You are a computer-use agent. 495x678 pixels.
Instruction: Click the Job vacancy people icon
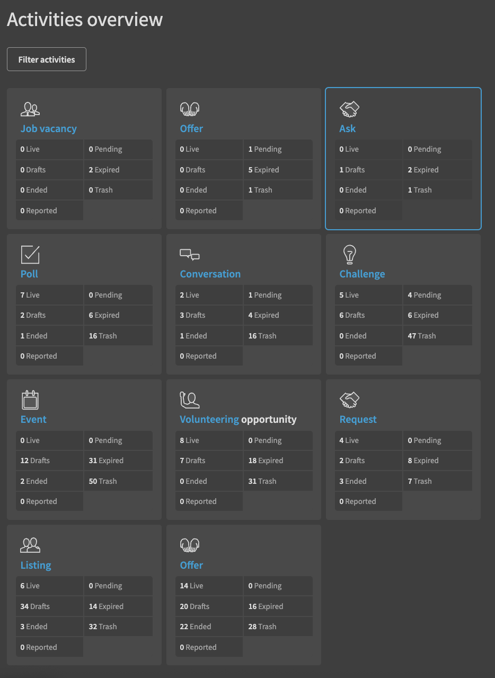coord(30,109)
